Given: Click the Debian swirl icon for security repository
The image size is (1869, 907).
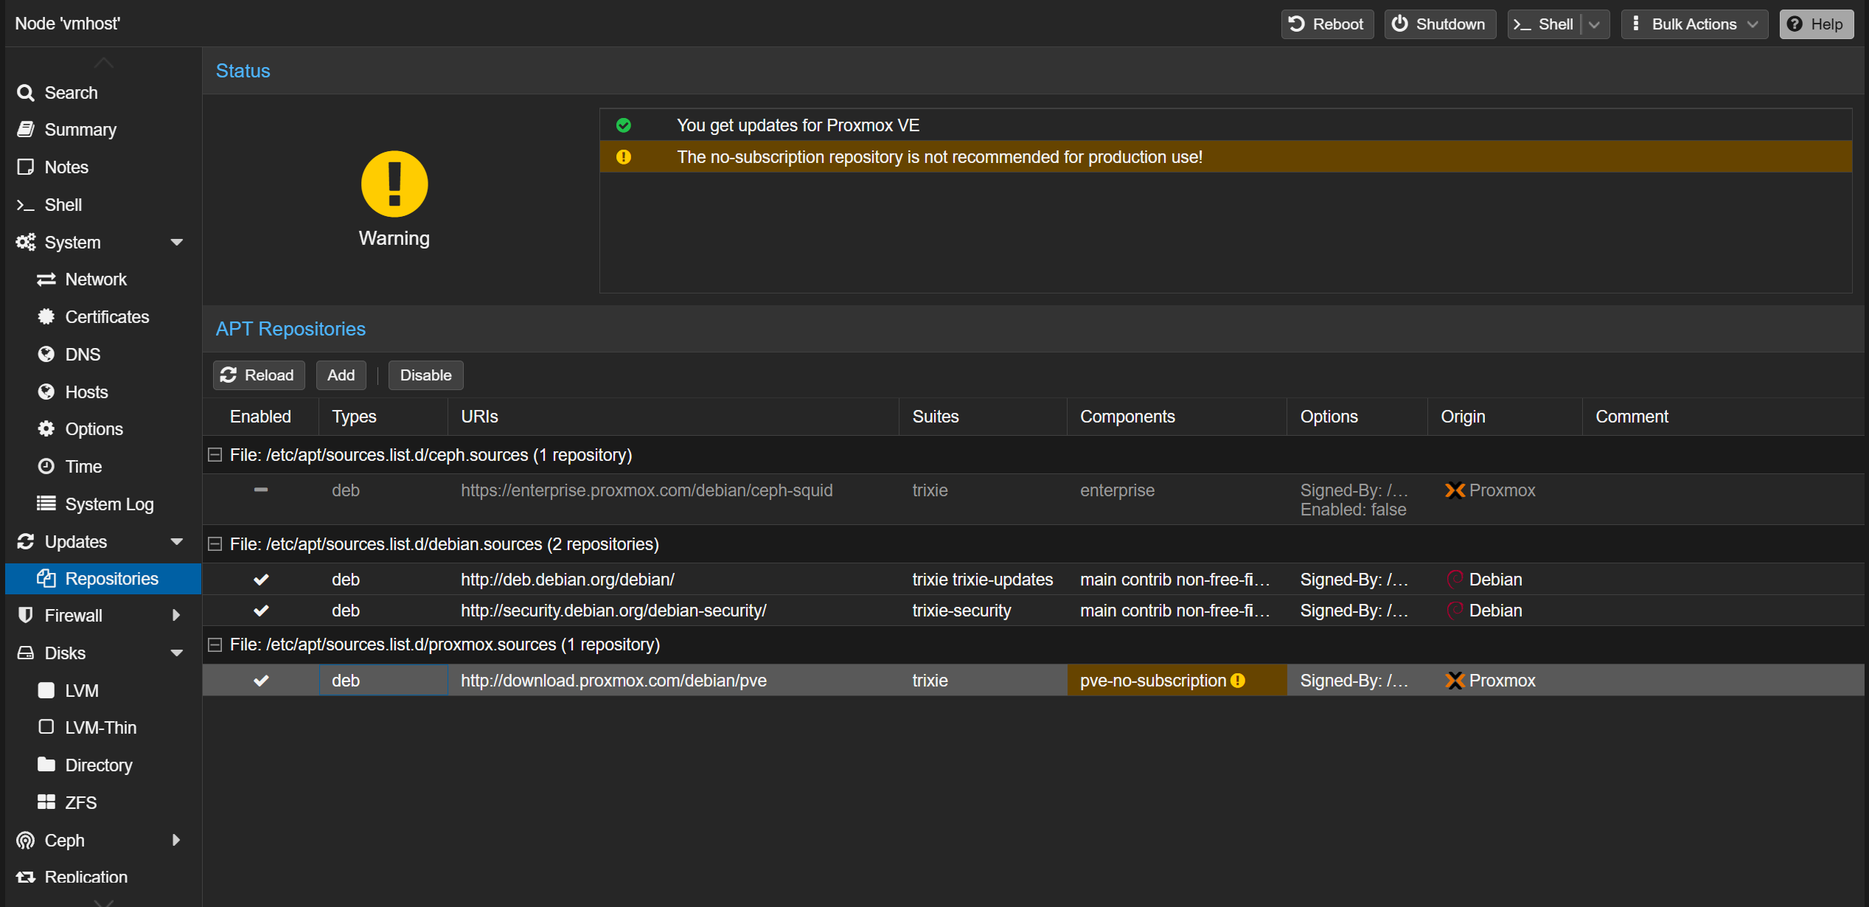Looking at the screenshot, I should (1454, 611).
